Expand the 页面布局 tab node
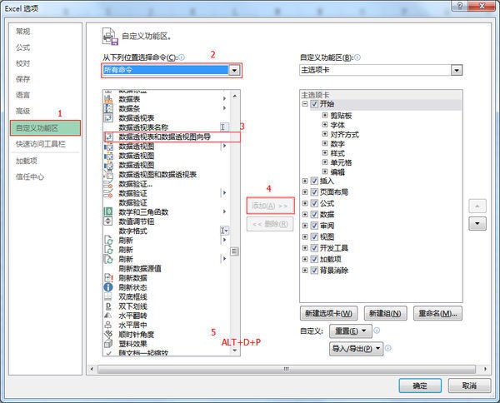500x403 pixels. point(305,192)
